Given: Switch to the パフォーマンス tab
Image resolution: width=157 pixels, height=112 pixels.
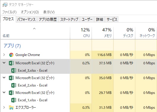Looking at the screenshot, I should click(x=26, y=19).
